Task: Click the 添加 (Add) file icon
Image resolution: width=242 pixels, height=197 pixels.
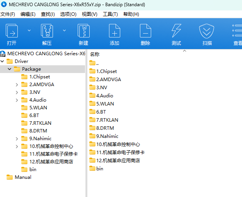Action: click(114, 31)
